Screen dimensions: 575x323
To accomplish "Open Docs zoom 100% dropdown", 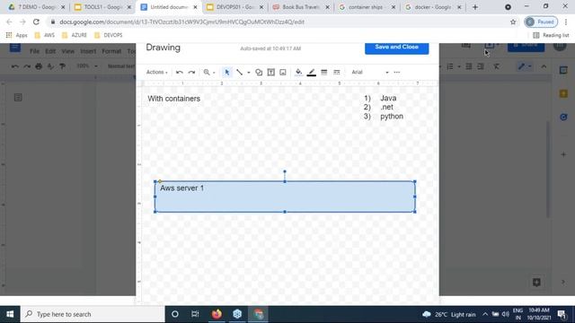I will [87, 66].
